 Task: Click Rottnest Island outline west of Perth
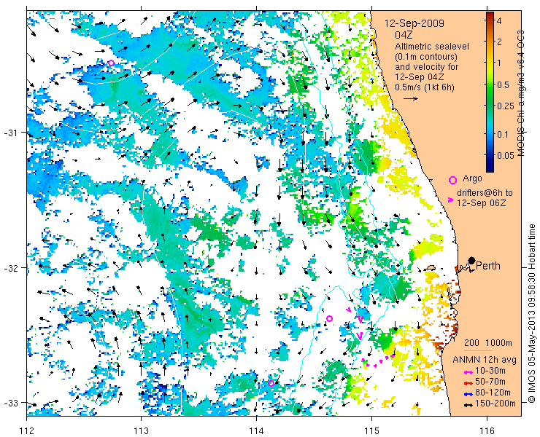tap(429, 268)
